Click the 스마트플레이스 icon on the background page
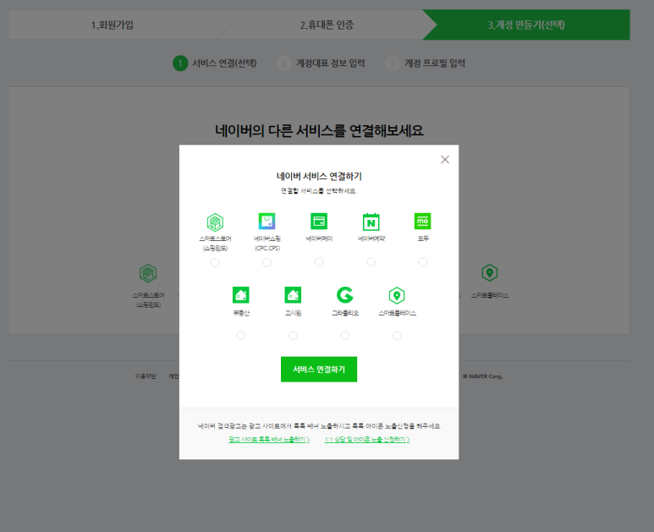 (x=490, y=273)
